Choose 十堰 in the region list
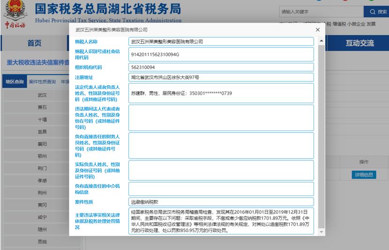 [42, 120]
